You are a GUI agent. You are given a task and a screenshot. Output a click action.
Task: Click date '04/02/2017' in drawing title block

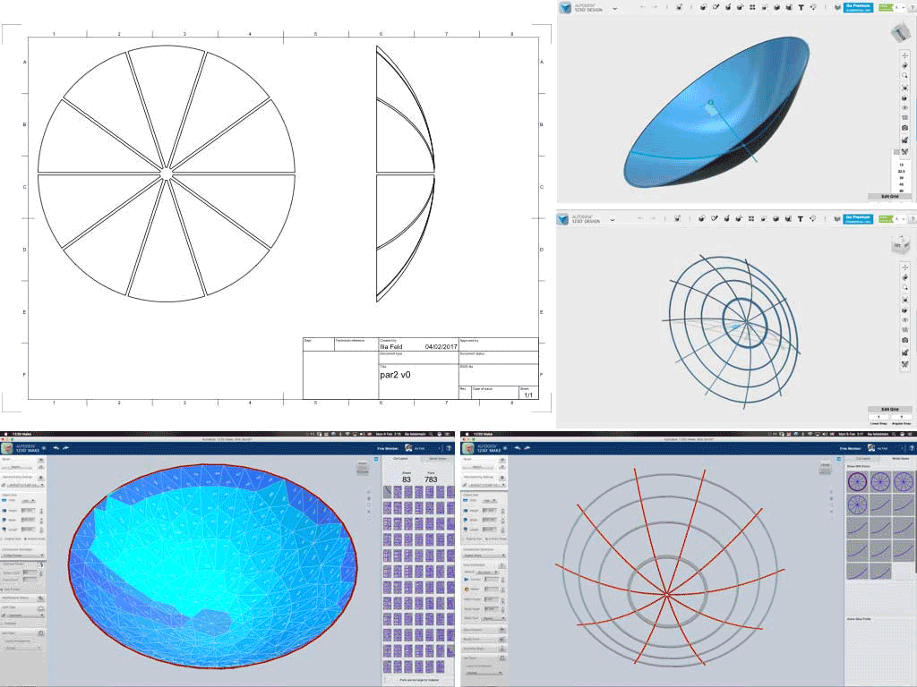pos(441,346)
